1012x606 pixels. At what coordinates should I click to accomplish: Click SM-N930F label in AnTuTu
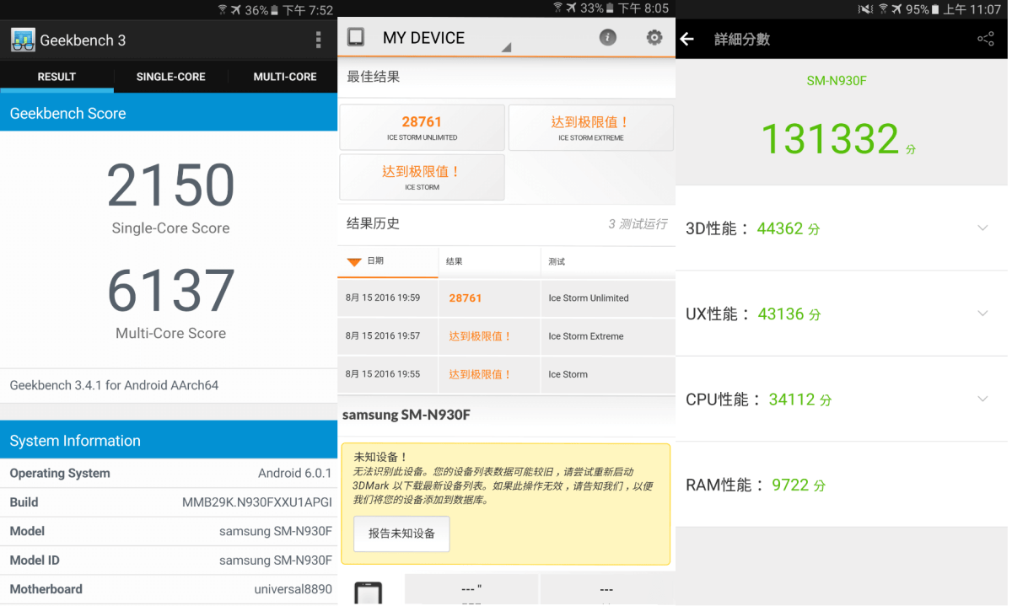tap(837, 81)
